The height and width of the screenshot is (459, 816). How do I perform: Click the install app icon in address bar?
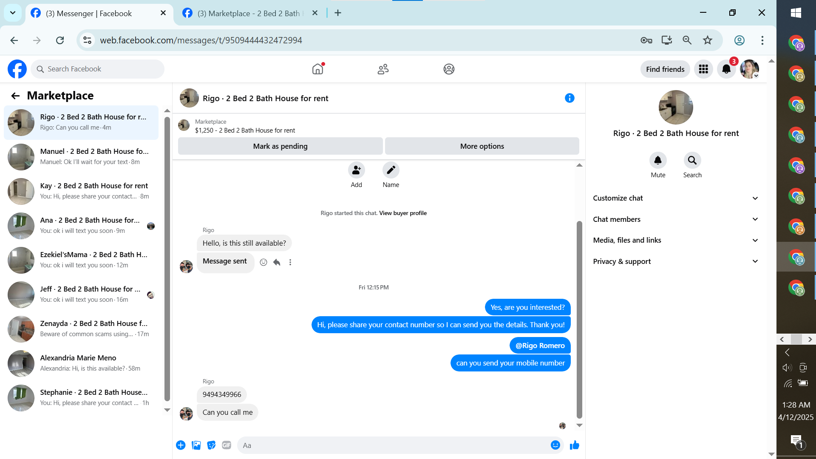tap(666, 40)
